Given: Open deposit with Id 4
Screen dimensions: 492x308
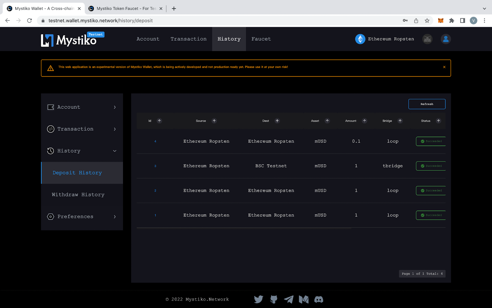Looking at the screenshot, I should [155, 141].
